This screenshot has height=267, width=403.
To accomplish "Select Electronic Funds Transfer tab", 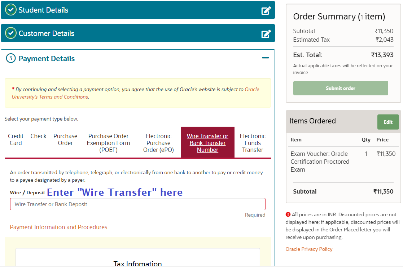I will pos(253,143).
